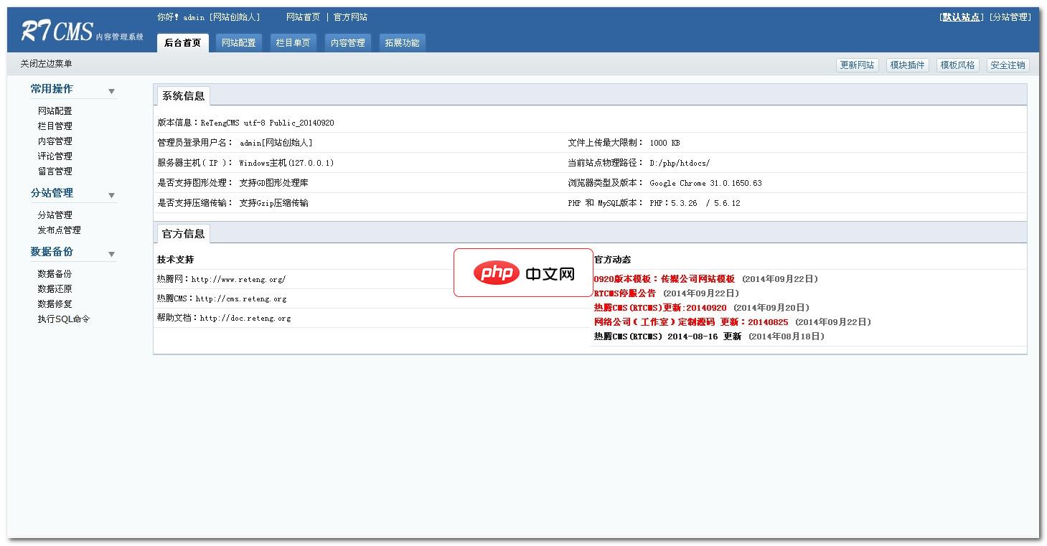Open 默认站点 at top right
The width and height of the screenshot is (1047, 546).
(x=960, y=16)
